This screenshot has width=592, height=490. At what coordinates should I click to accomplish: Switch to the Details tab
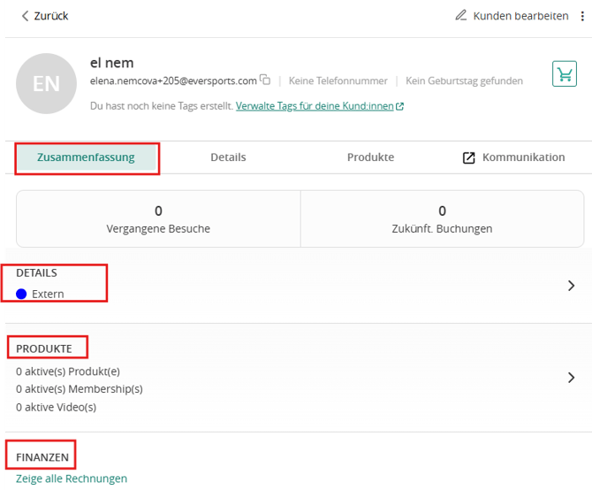tap(228, 157)
